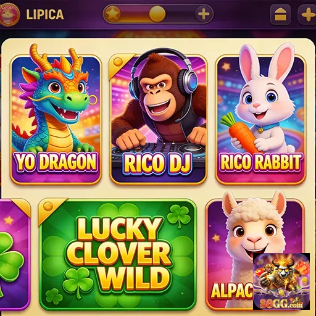Open the Lucky Clover Wild game

(x=118, y=255)
